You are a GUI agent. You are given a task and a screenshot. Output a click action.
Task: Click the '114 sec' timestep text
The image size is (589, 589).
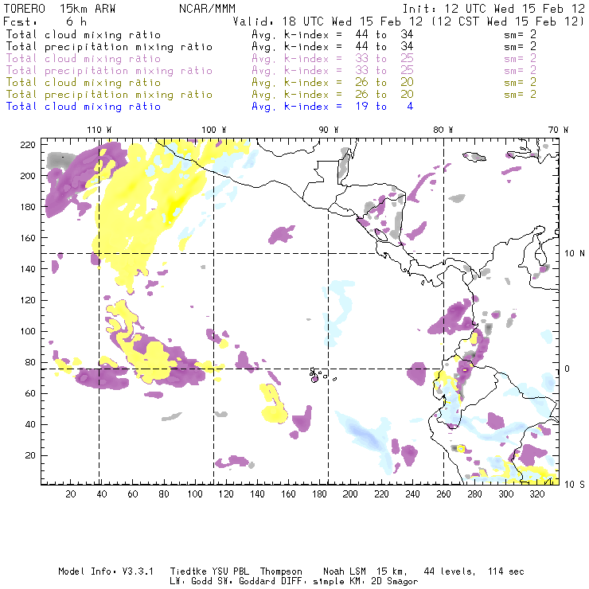506,571
